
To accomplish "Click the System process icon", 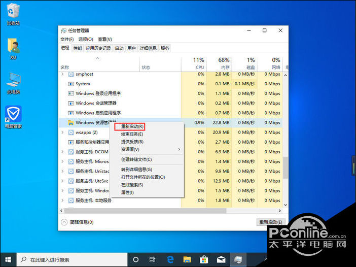I will [71, 84].
